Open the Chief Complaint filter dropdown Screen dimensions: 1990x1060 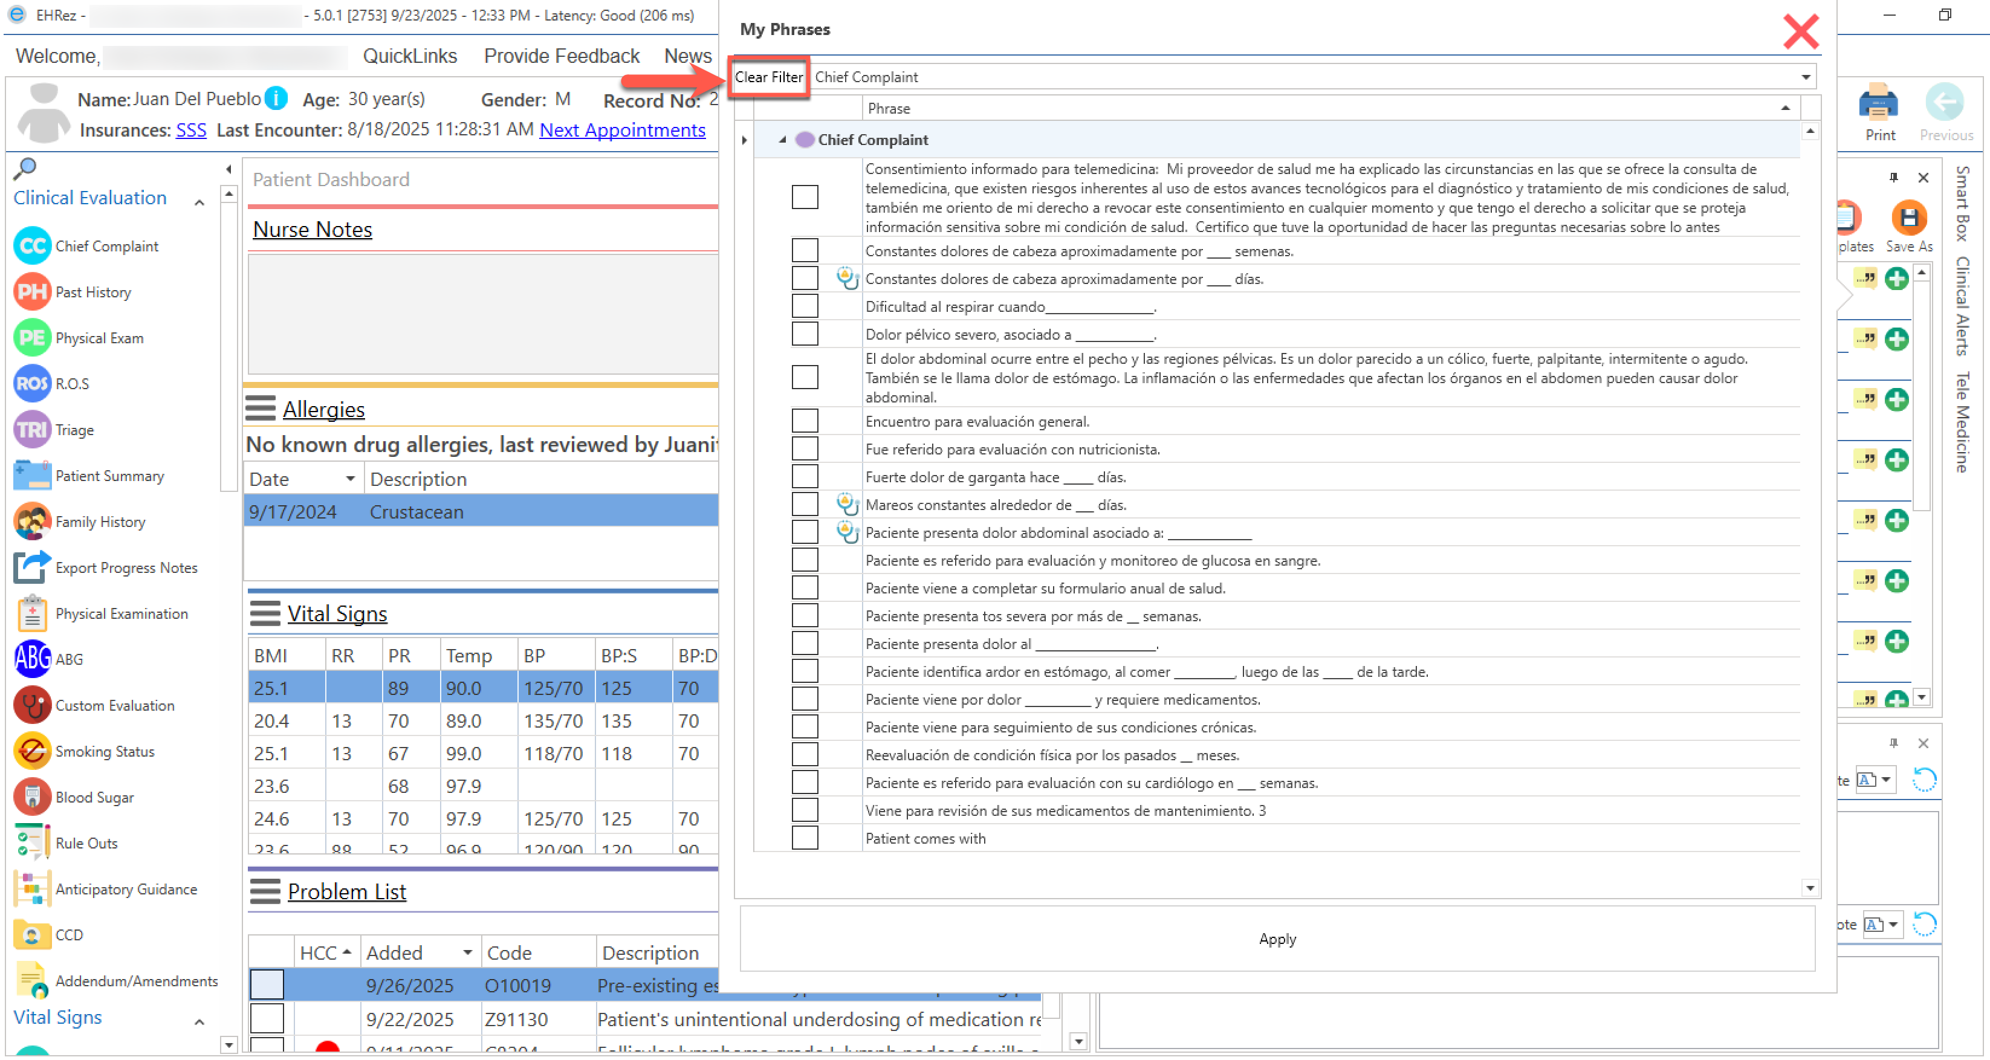(1806, 77)
